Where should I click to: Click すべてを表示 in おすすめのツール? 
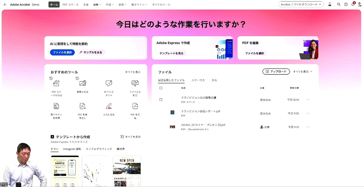point(133,72)
